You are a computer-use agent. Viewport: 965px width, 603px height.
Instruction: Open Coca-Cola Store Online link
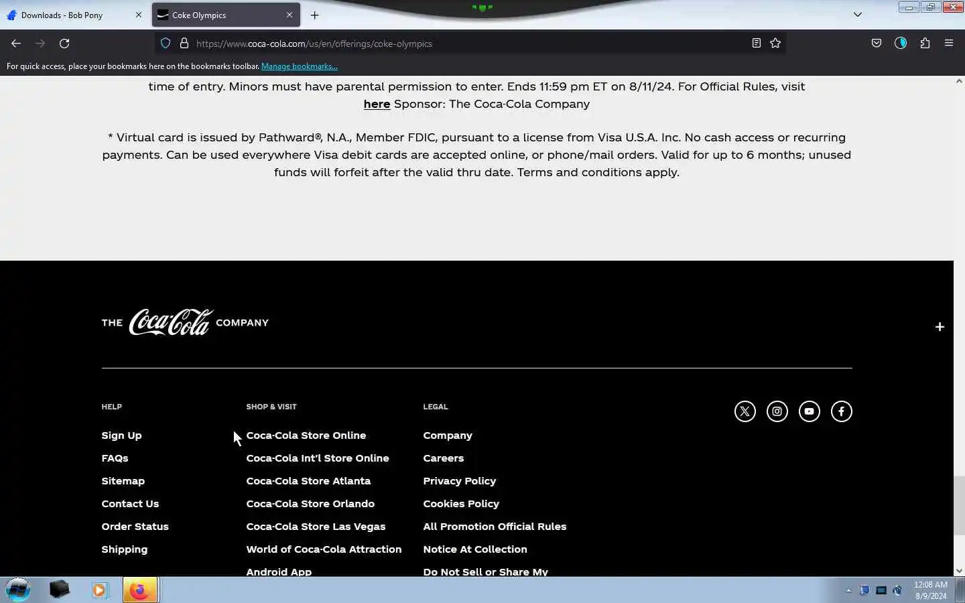[x=306, y=435]
